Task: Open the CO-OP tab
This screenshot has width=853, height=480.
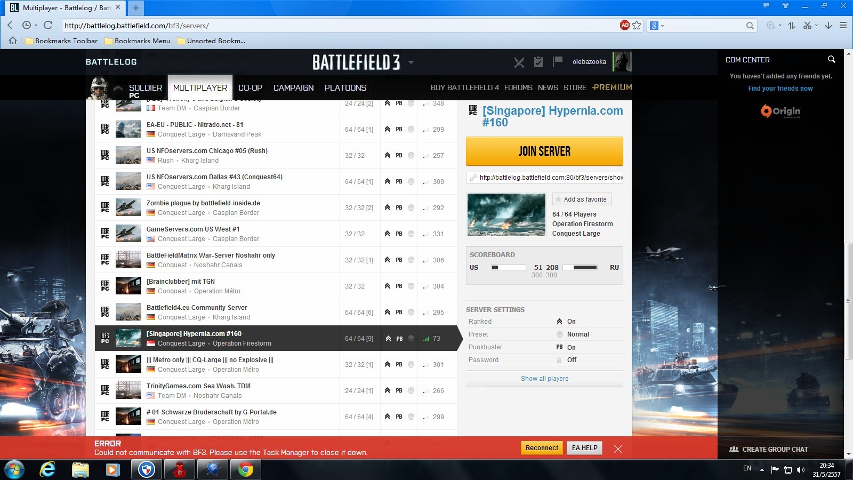Action: click(250, 87)
